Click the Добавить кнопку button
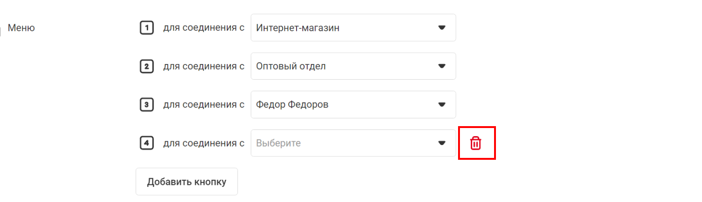The image size is (702, 202). pos(187,182)
